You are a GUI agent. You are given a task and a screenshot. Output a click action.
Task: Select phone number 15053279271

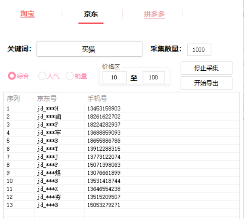click(x=104, y=205)
